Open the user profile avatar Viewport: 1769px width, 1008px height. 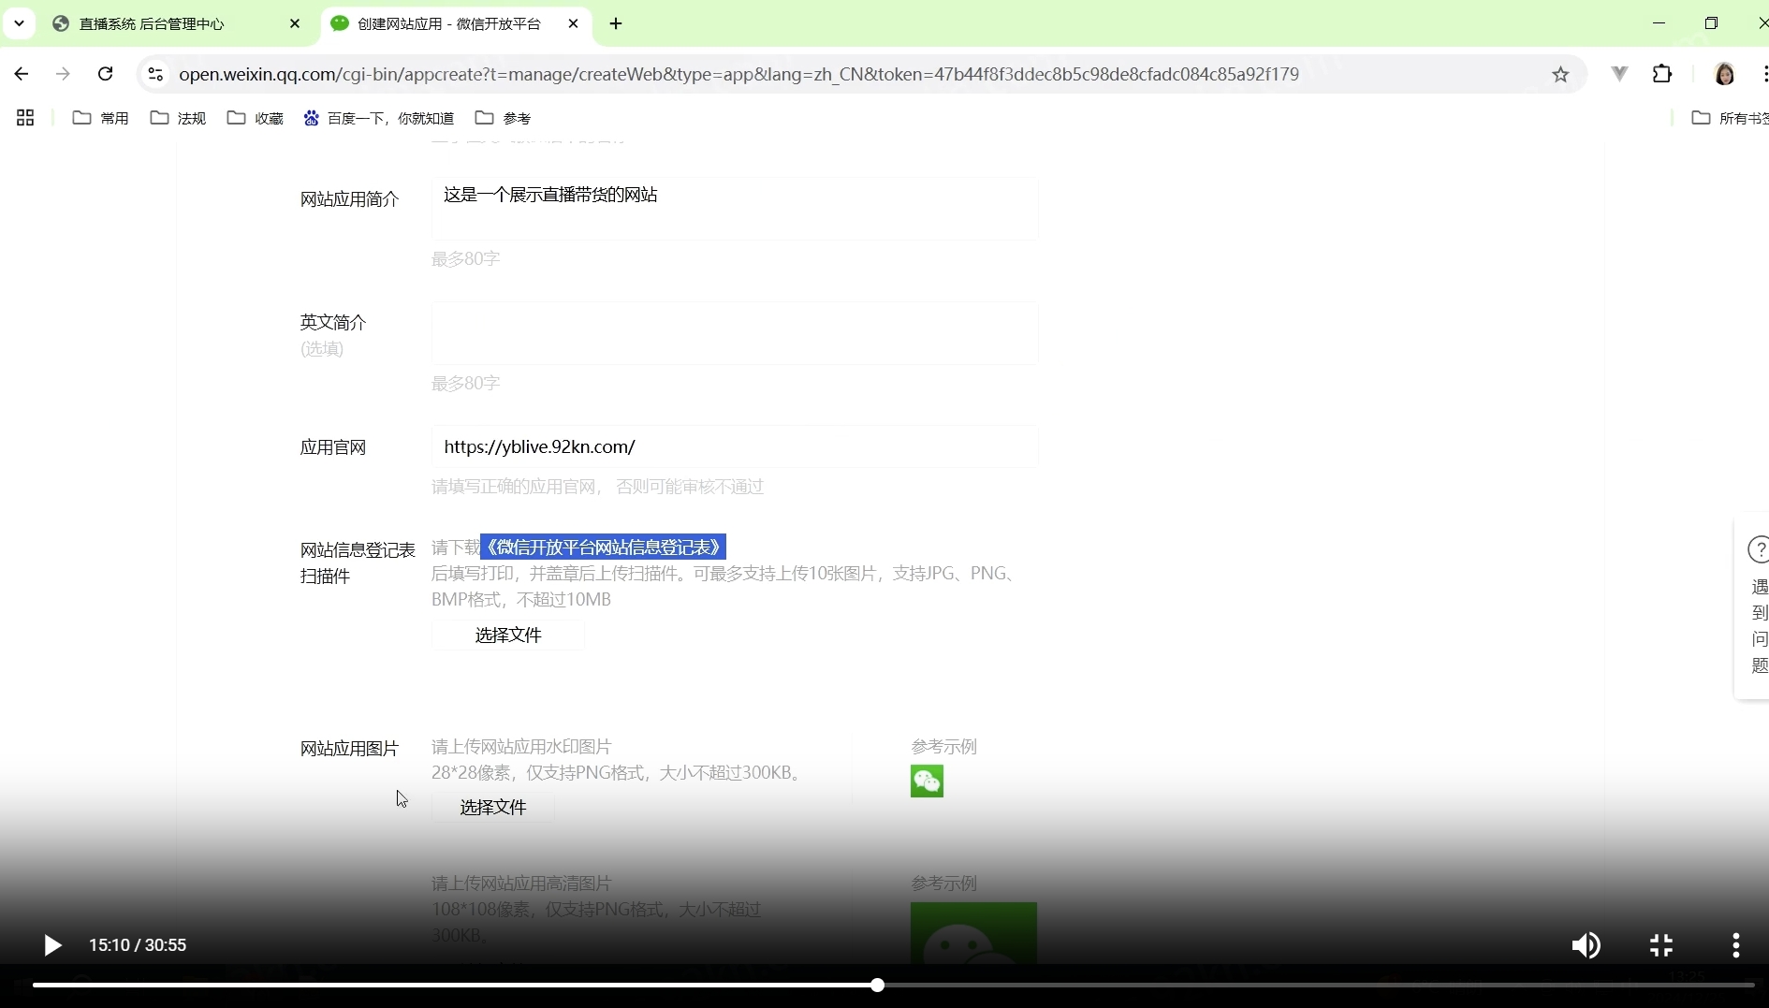pyautogui.click(x=1724, y=73)
